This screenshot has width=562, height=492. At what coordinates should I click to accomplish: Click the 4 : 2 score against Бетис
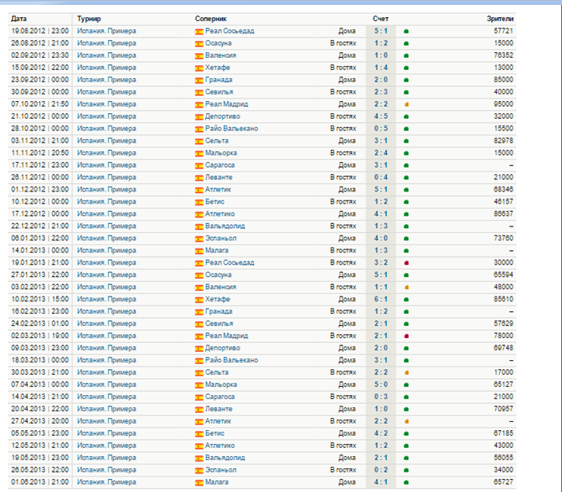pyautogui.click(x=381, y=433)
